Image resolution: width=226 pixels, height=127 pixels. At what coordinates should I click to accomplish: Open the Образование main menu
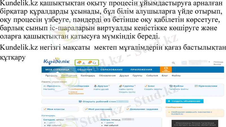pos(111,70)
